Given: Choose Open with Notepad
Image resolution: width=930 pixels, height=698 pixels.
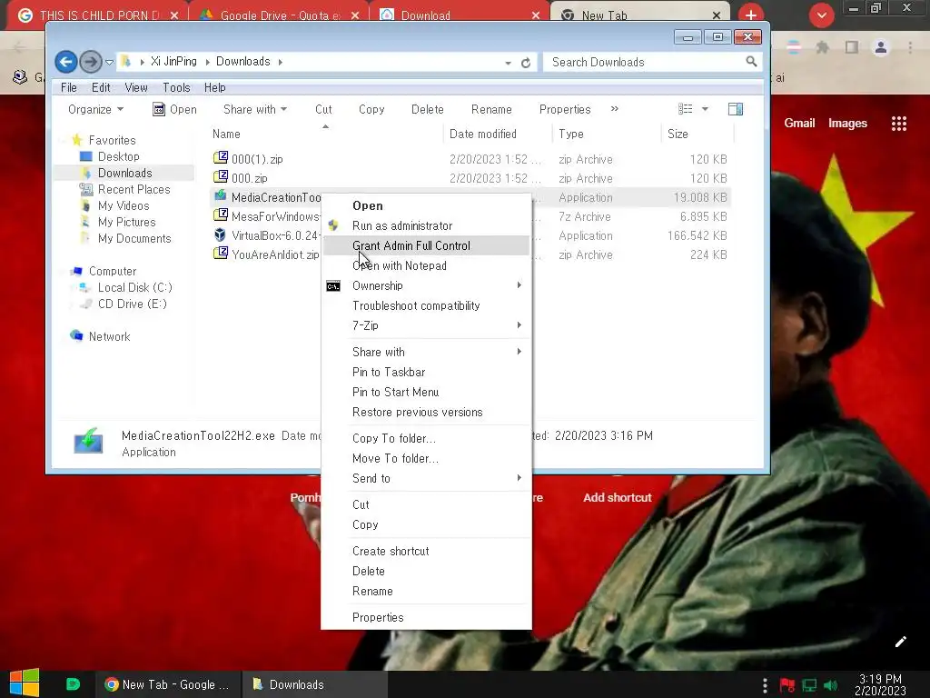Looking at the screenshot, I should coord(426,265).
